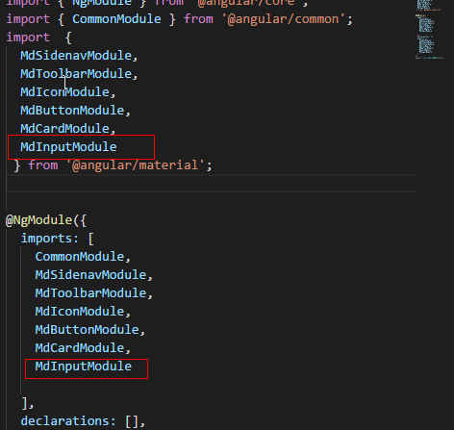This screenshot has width=454, height=430.
Task: Click the 'from' keyword before '@angular/common'
Action: point(198,19)
